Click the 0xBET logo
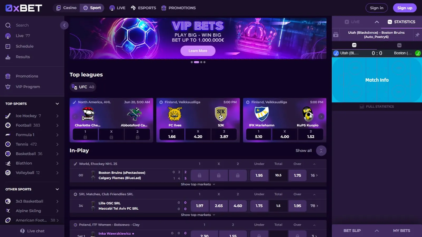 pyautogui.click(x=24, y=8)
